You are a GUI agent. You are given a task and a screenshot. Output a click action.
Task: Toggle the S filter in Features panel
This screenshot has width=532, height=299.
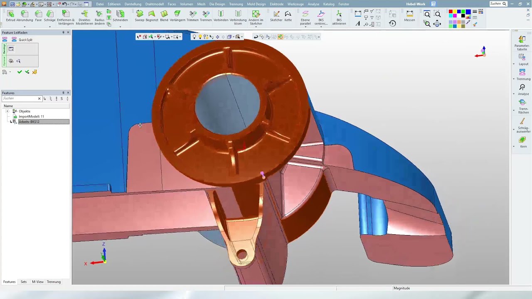pyautogui.click(x=62, y=99)
